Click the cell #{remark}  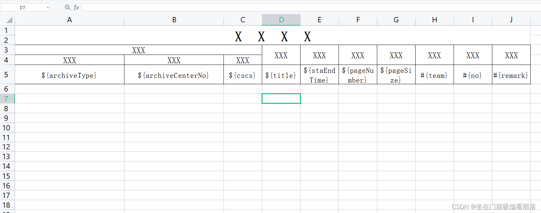click(511, 75)
